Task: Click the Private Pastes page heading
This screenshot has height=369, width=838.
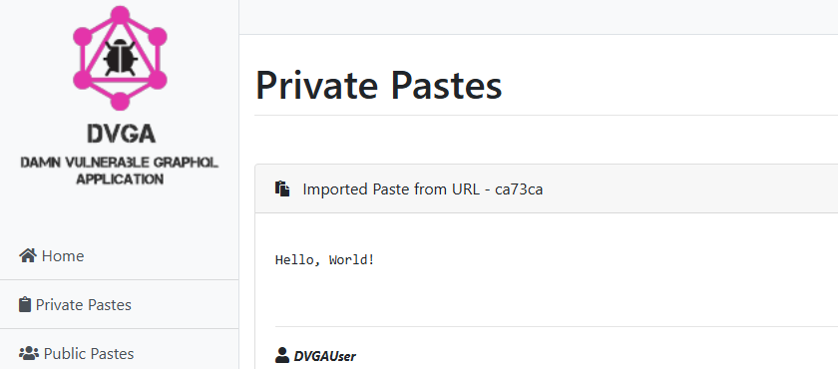Action: click(378, 85)
